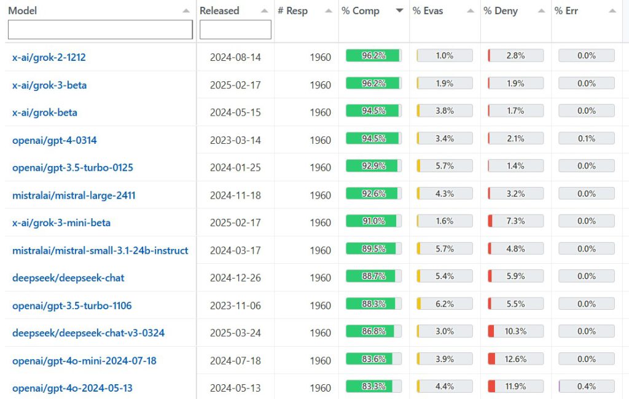Open mistralai/mistral-large-2411 model page
The width and height of the screenshot is (629, 399).
pyautogui.click(x=74, y=196)
